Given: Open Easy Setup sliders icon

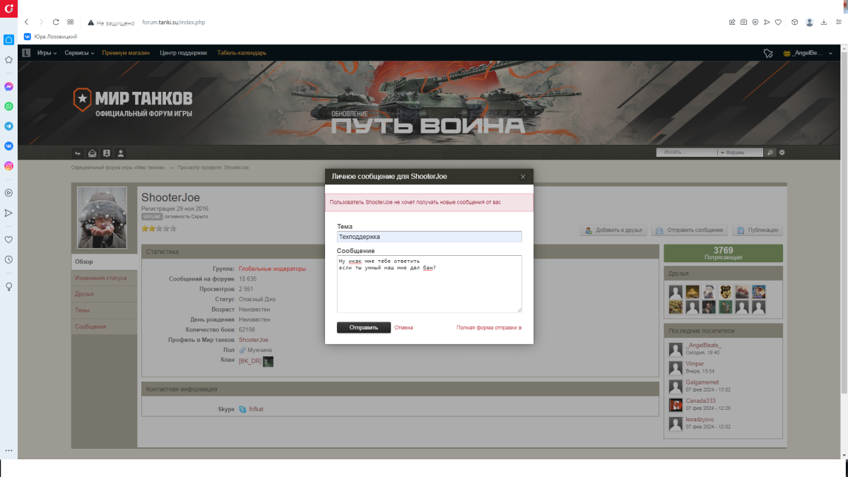Looking at the screenshot, I should pyautogui.click(x=838, y=22).
